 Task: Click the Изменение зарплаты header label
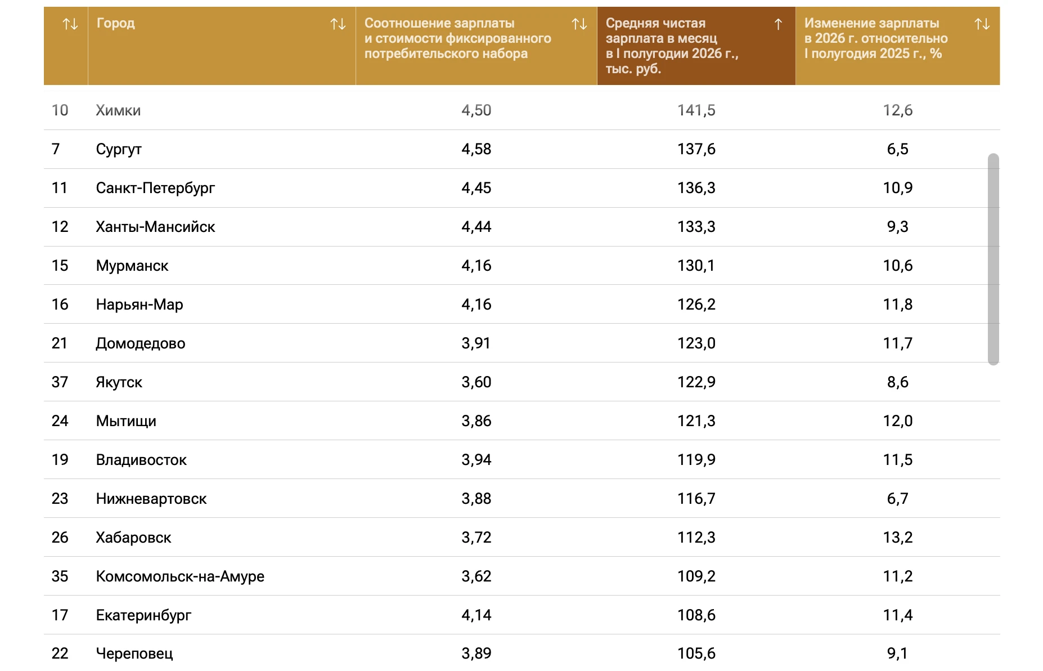coord(876,38)
